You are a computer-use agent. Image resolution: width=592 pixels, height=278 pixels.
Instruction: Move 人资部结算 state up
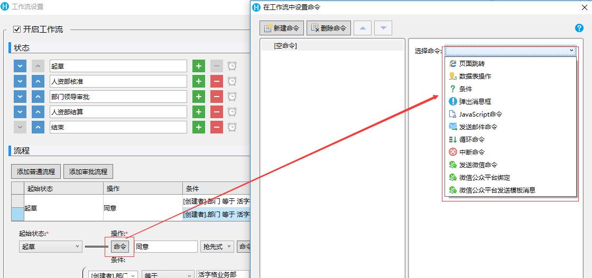[x=38, y=112]
